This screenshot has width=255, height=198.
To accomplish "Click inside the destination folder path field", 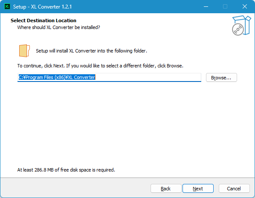I will click(109, 77).
